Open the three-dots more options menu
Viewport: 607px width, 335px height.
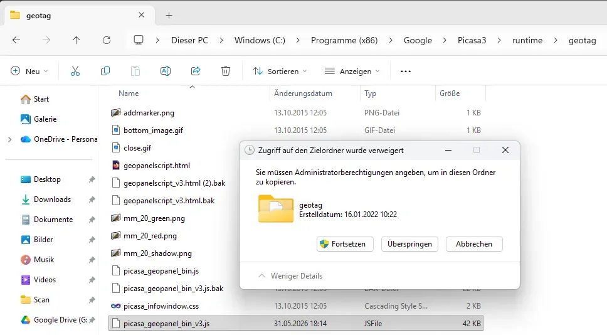(406, 72)
